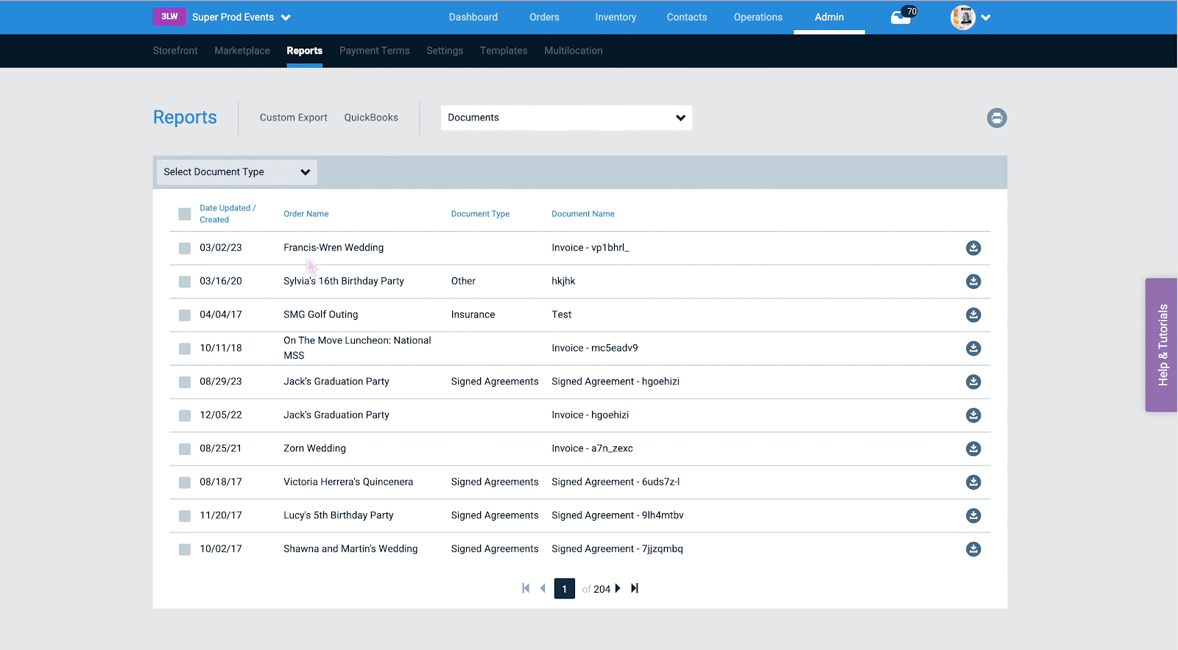Open the Custom Export link
1178x650 pixels.
[293, 118]
